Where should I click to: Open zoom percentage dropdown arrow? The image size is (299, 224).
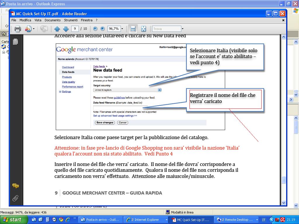click(x=122, y=29)
